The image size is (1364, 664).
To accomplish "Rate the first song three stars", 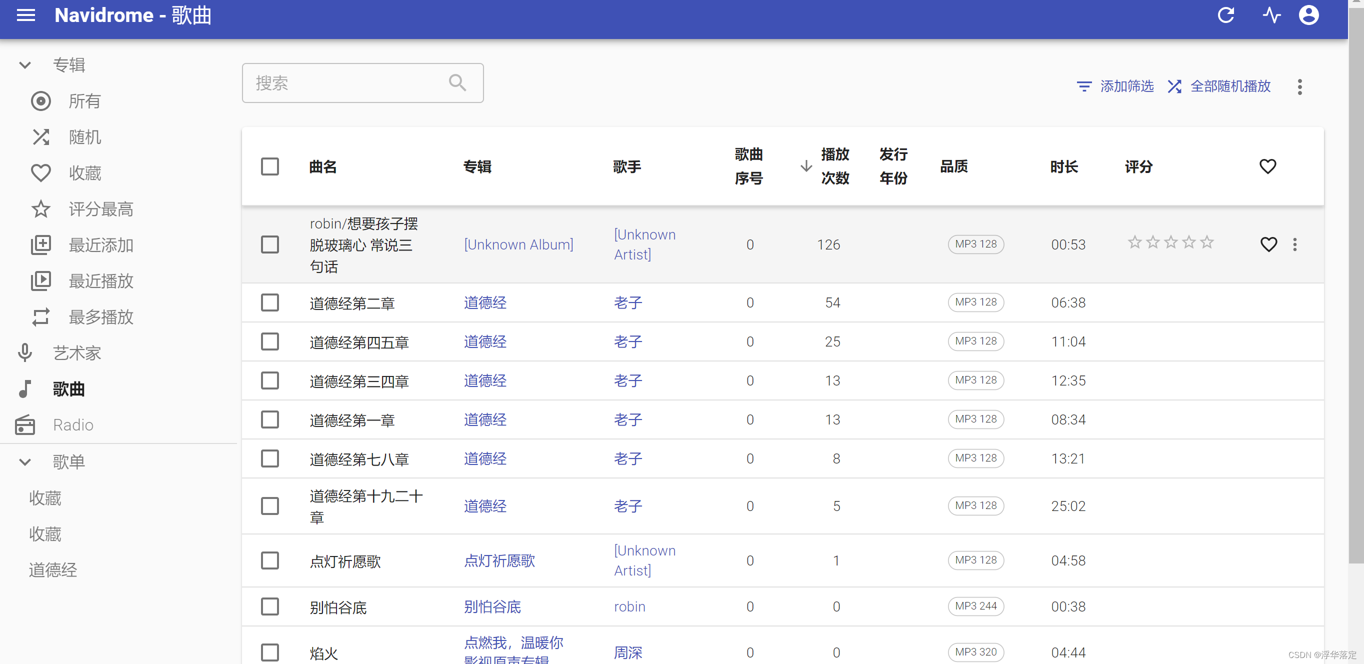I will pyautogui.click(x=1170, y=242).
